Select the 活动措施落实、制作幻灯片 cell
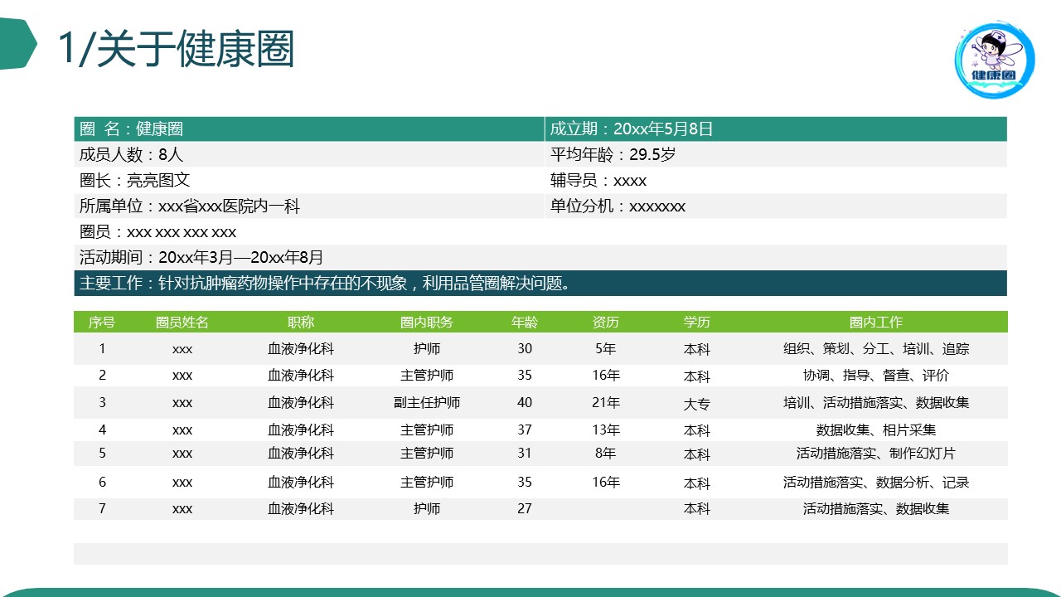The height and width of the screenshot is (597, 1061). pyautogui.click(x=875, y=454)
